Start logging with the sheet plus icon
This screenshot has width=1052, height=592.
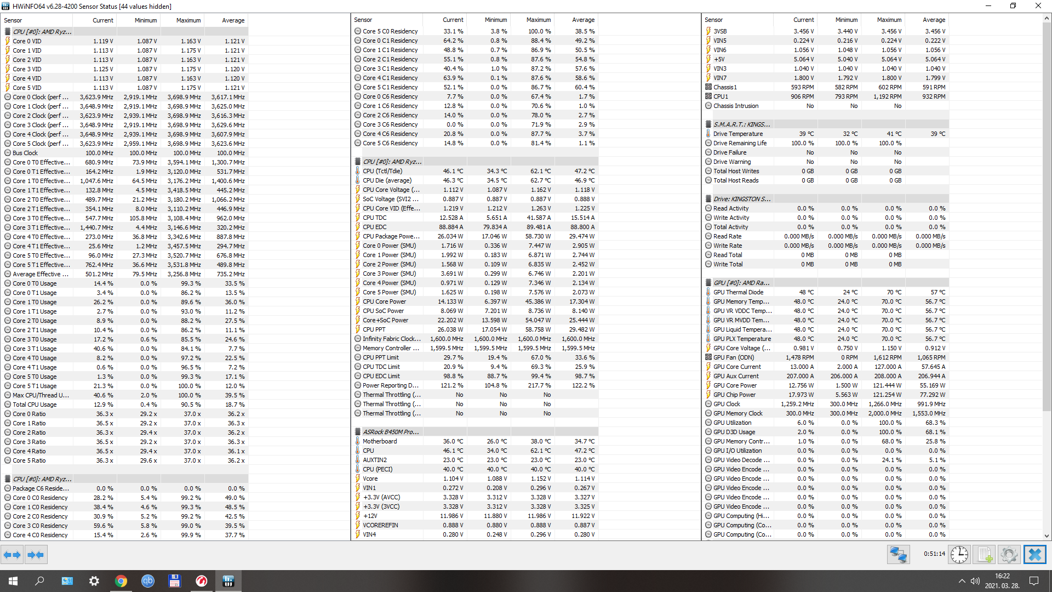(x=985, y=555)
